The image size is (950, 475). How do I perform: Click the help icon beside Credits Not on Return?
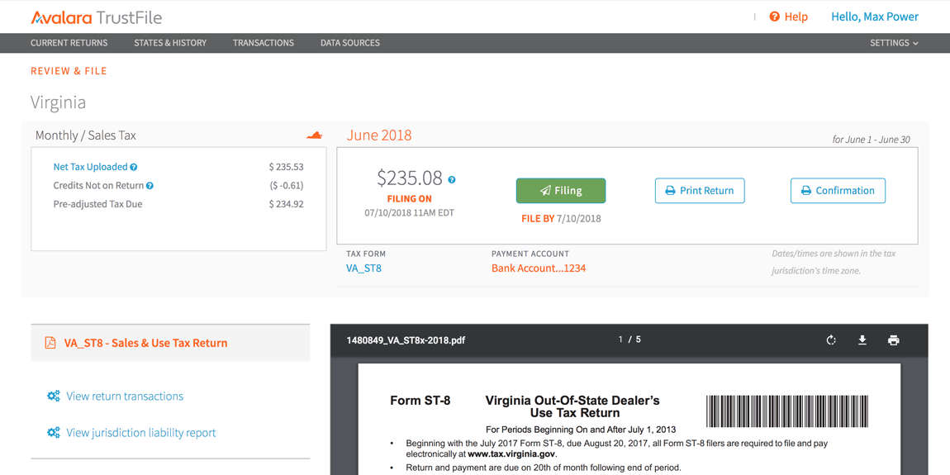pos(150,186)
